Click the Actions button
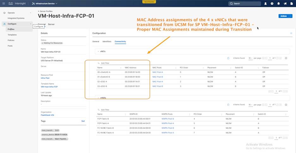Viewport: 296px width, 153px height. point(284,16)
